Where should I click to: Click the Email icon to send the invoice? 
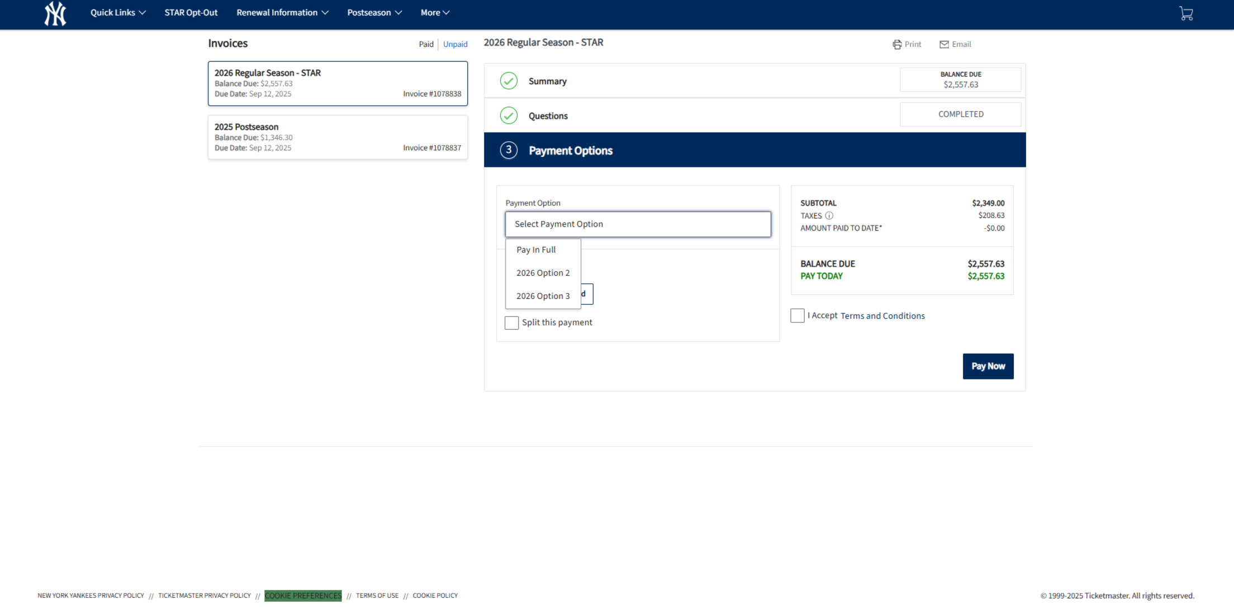[x=944, y=44]
